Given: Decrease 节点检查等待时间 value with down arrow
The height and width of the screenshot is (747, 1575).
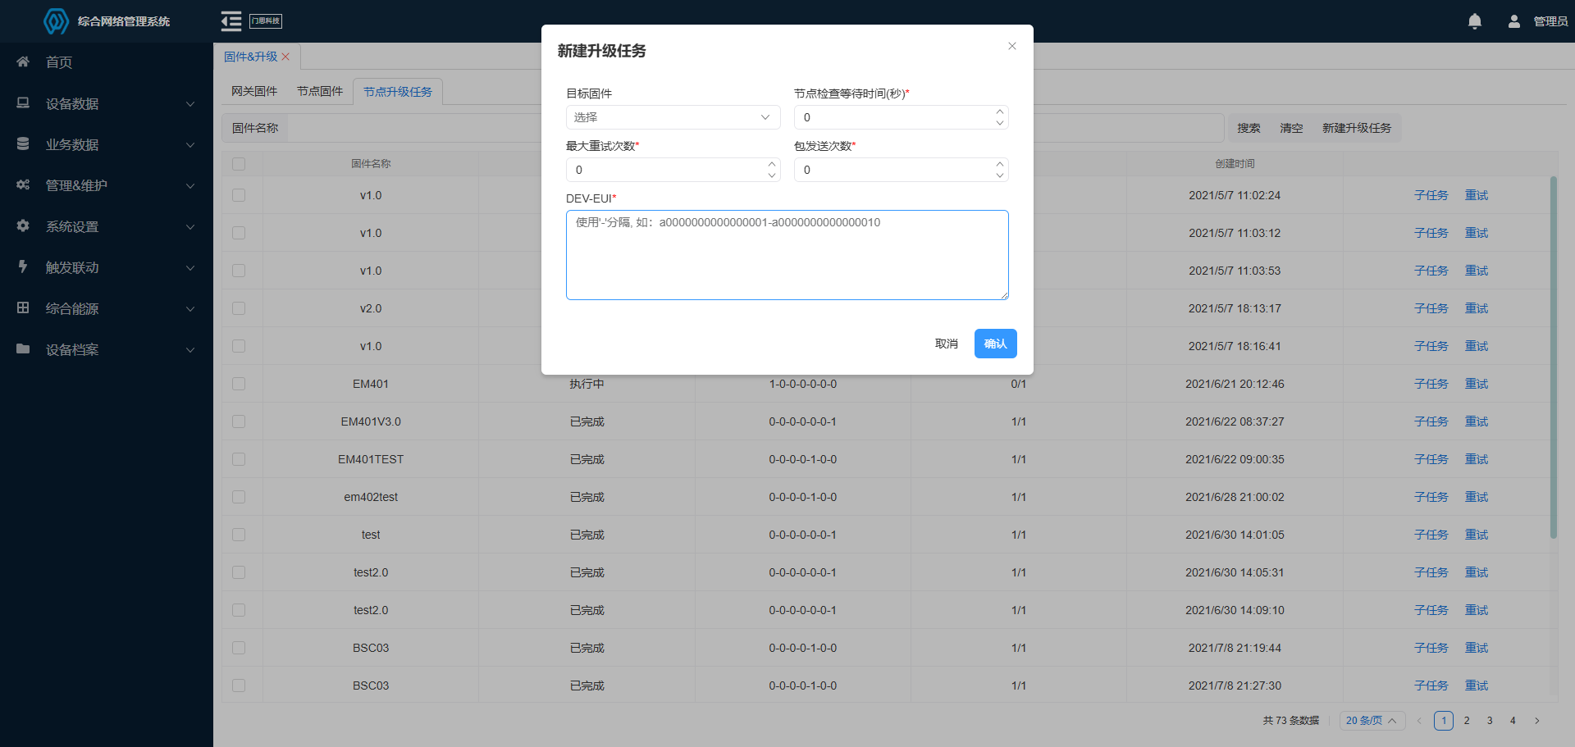Looking at the screenshot, I should tap(999, 123).
